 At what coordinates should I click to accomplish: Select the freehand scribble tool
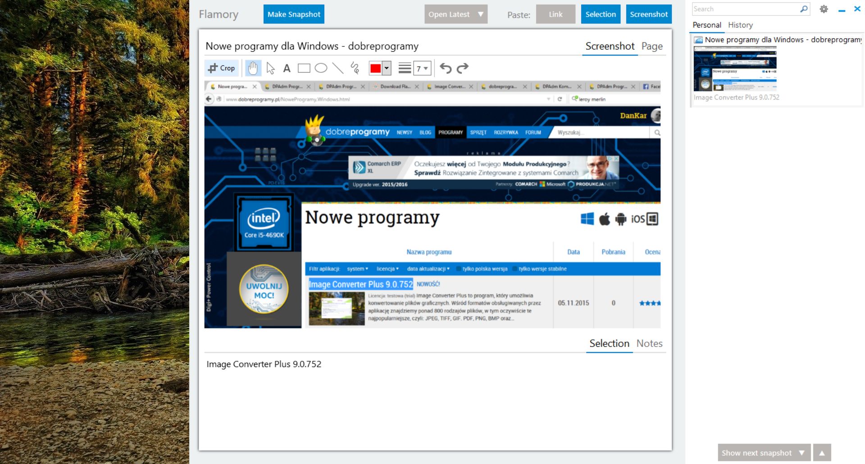[354, 68]
